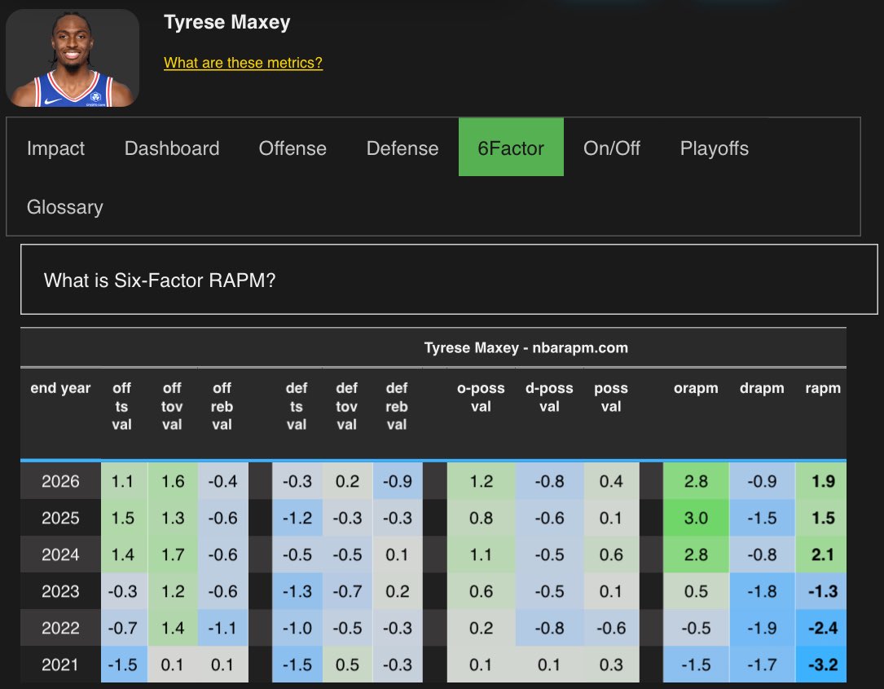This screenshot has width=884, height=689.
Task: Select the highlighted 6Factor tab
Action: tap(511, 148)
